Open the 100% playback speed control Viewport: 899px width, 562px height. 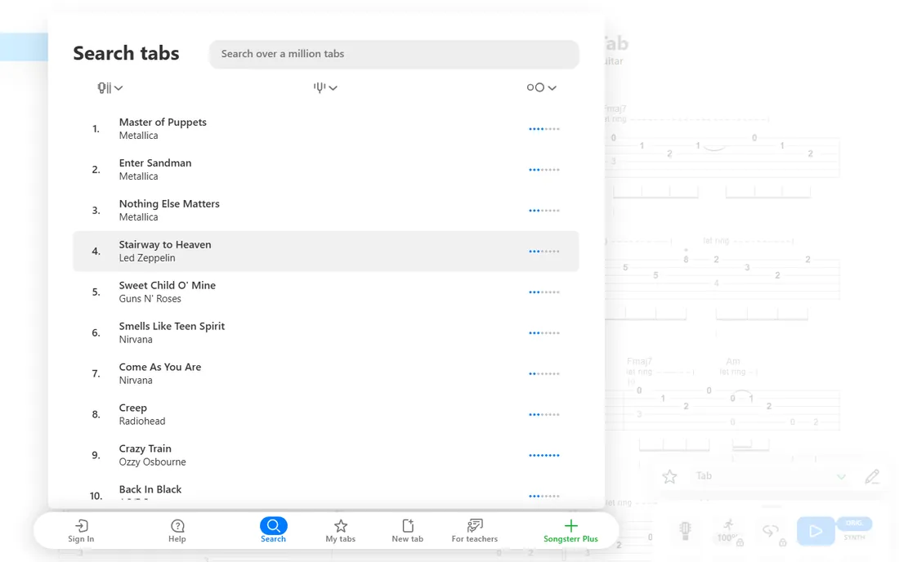pos(728,531)
